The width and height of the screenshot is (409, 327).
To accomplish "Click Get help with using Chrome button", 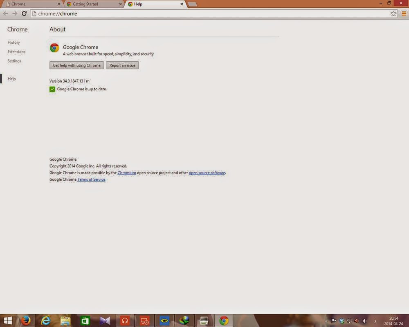I will (76, 65).
